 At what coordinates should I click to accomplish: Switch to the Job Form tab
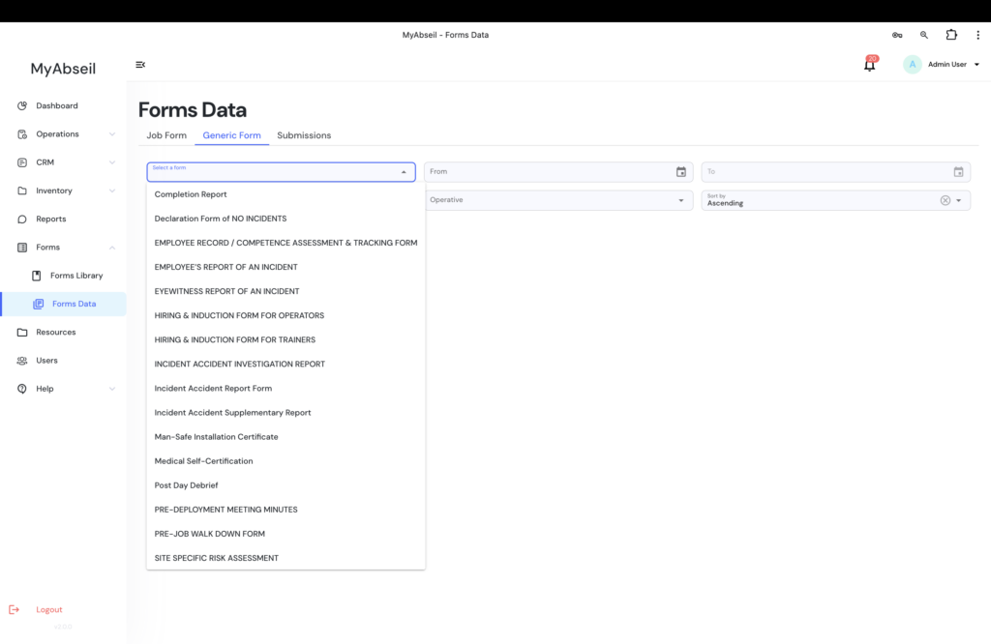coord(166,135)
